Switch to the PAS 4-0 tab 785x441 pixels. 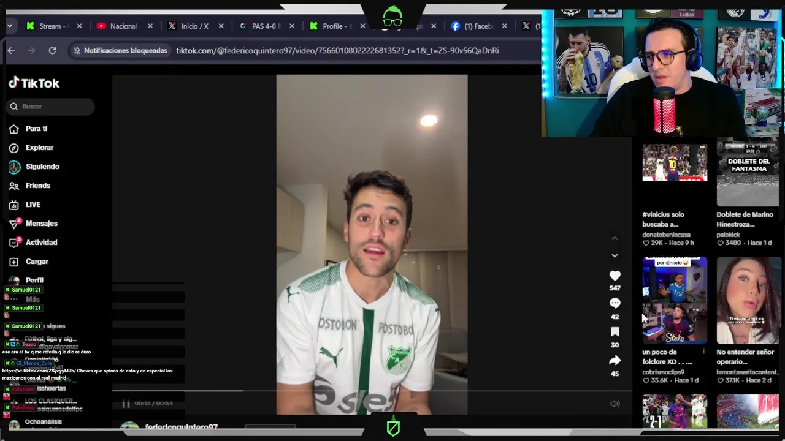[267, 26]
